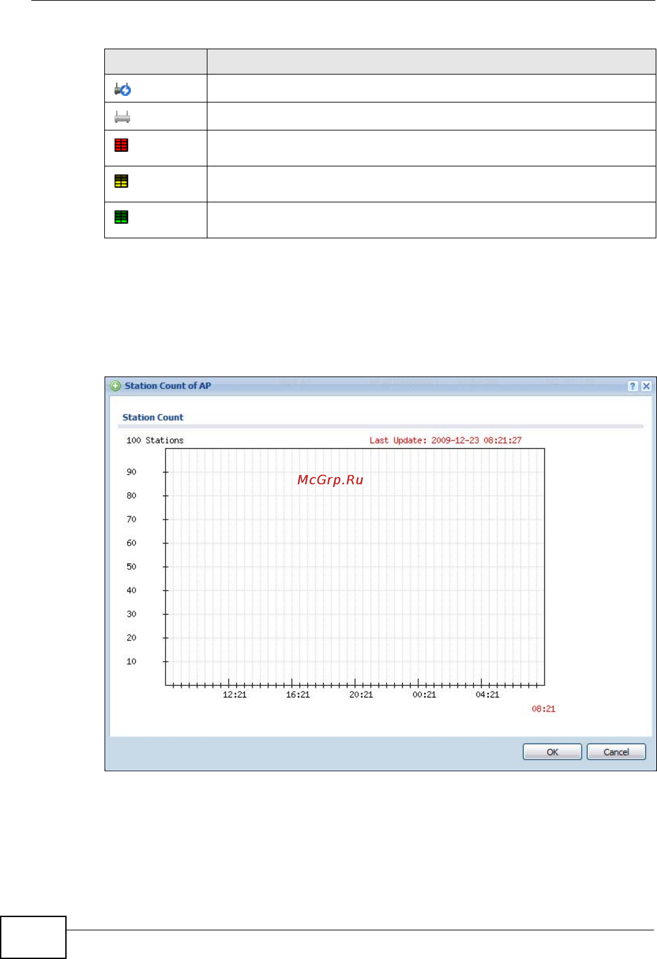Click the red 08:21 time label

click(x=543, y=709)
